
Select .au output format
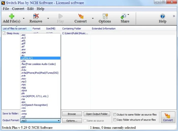[40, 55]
